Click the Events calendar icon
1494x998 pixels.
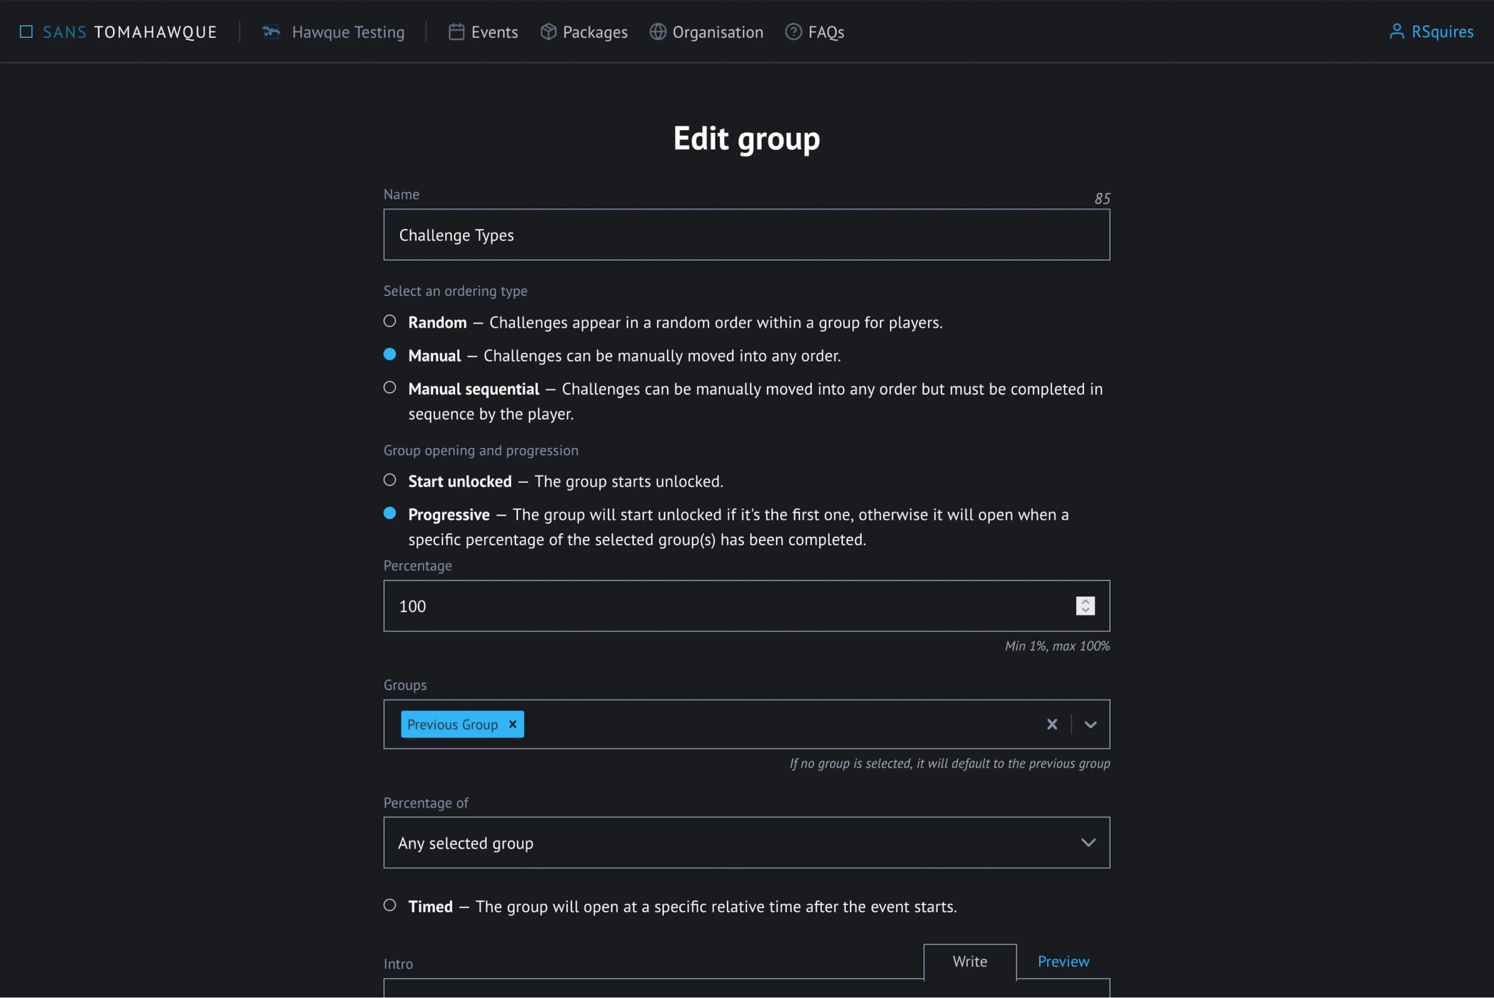pos(457,31)
